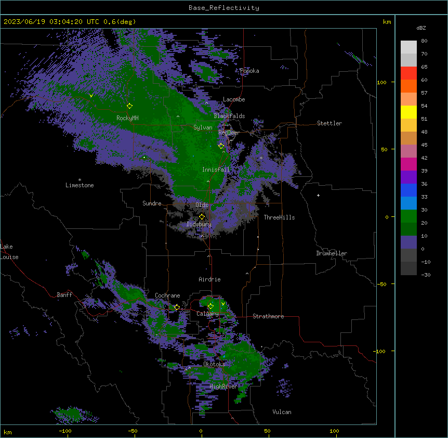This screenshot has height=438, width=448.
Task: Click the Airdrie city label
Action: [x=209, y=279]
